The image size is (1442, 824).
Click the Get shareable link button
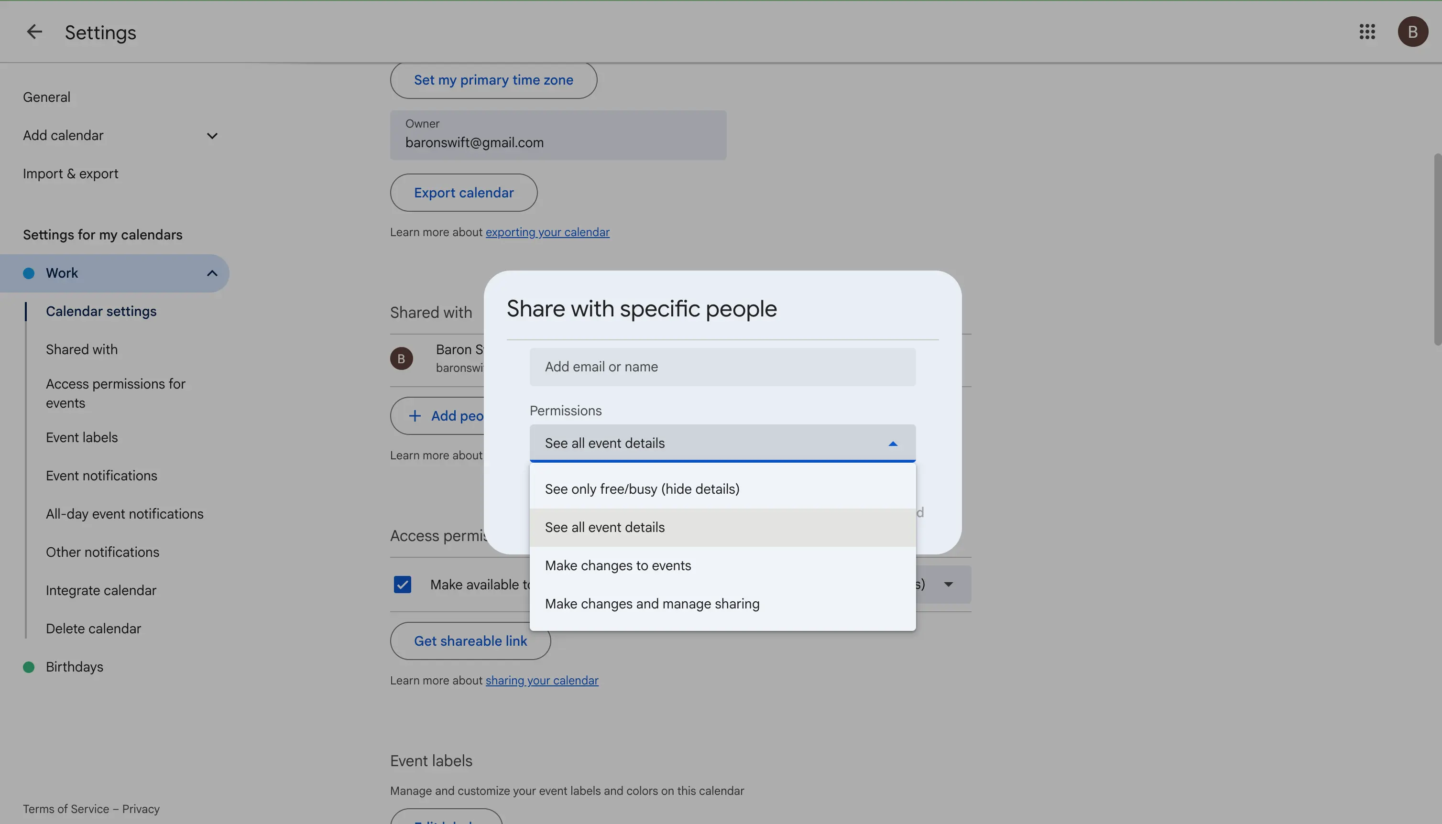coord(470,640)
